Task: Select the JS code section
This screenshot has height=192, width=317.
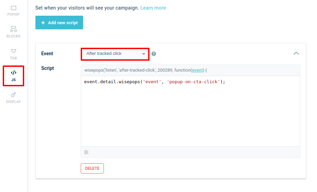Action: click(13, 76)
